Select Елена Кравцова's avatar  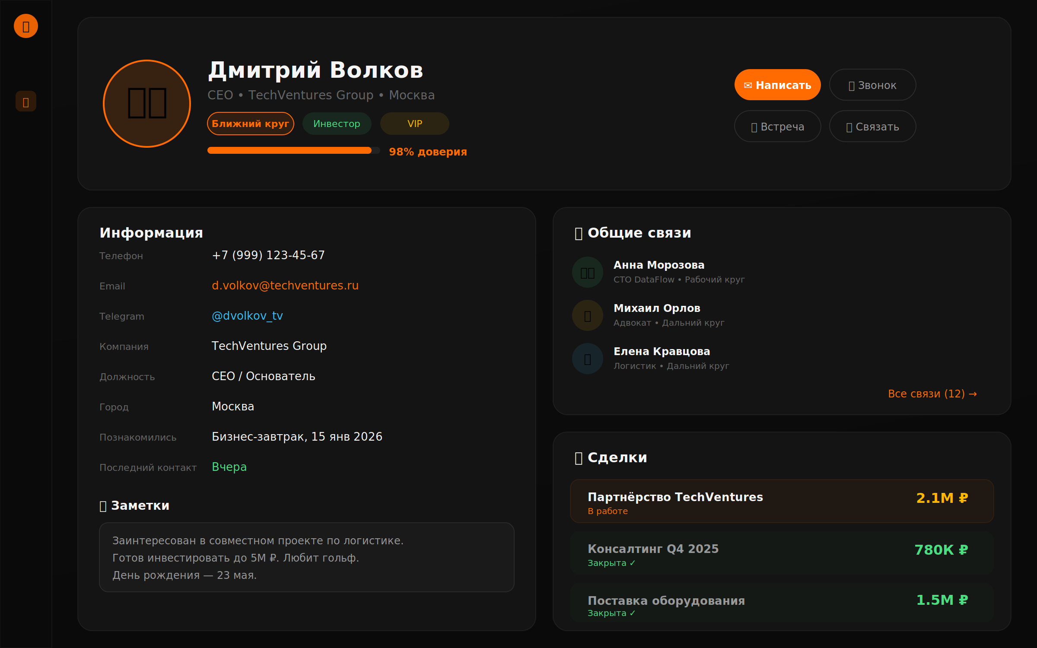tap(587, 358)
